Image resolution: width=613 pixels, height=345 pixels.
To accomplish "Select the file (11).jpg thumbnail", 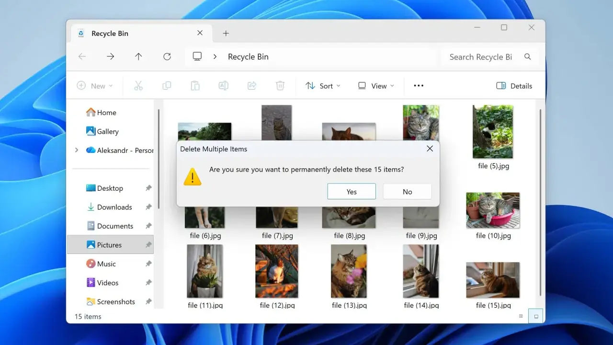I will [x=205, y=271].
